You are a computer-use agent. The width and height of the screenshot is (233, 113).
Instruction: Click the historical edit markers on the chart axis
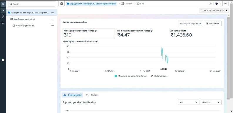tap(164, 69)
